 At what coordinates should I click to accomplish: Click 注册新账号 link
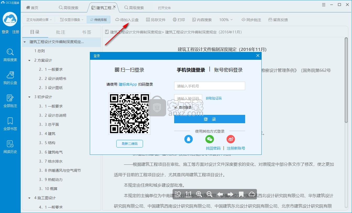point(236,148)
